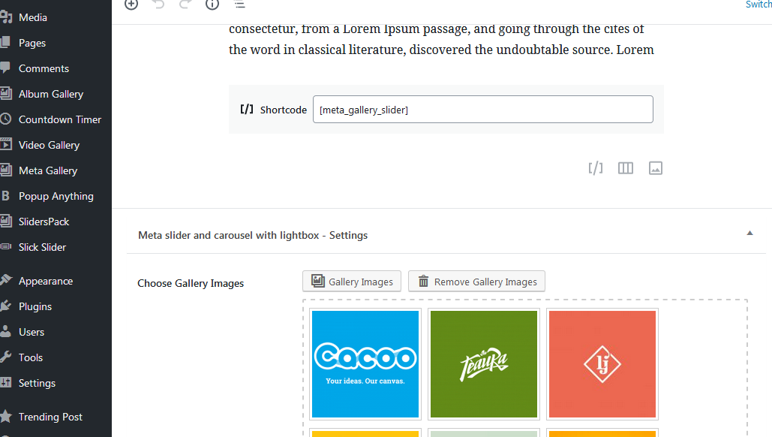Click the Add block plus icon
This screenshot has width=772, height=437.
[x=131, y=4]
